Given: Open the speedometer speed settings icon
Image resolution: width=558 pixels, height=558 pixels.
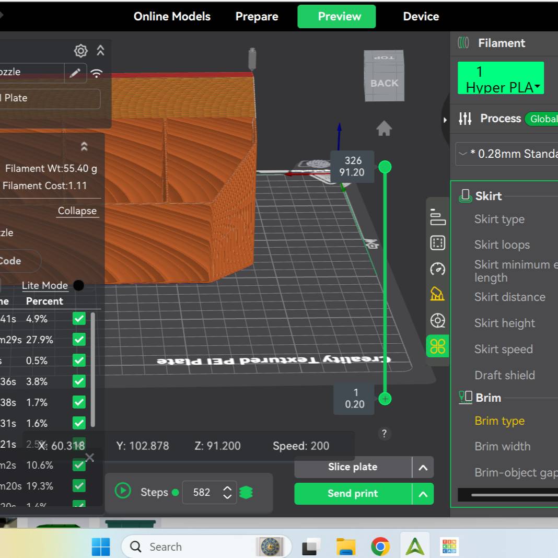Looking at the screenshot, I should 437,269.
